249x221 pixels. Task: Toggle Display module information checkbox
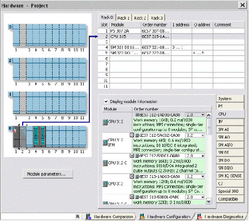tap(106, 101)
